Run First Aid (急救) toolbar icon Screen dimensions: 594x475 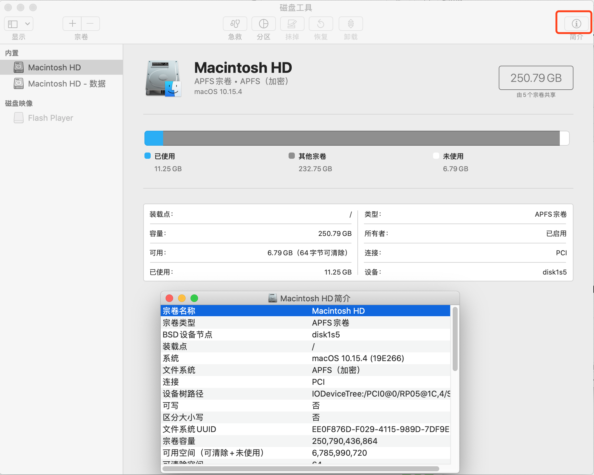[235, 24]
